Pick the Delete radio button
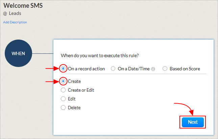The height and width of the screenshot is (139, 218). pos(63,108)
